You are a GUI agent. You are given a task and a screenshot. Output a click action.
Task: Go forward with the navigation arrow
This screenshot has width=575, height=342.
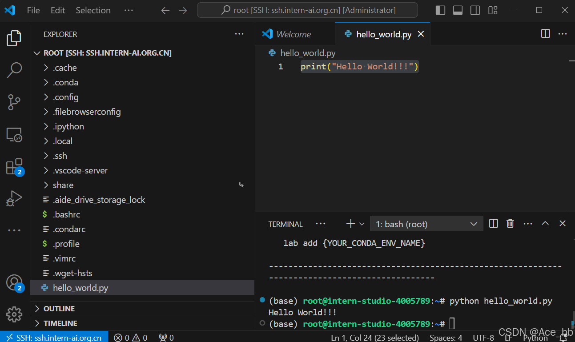coord(183,10)
